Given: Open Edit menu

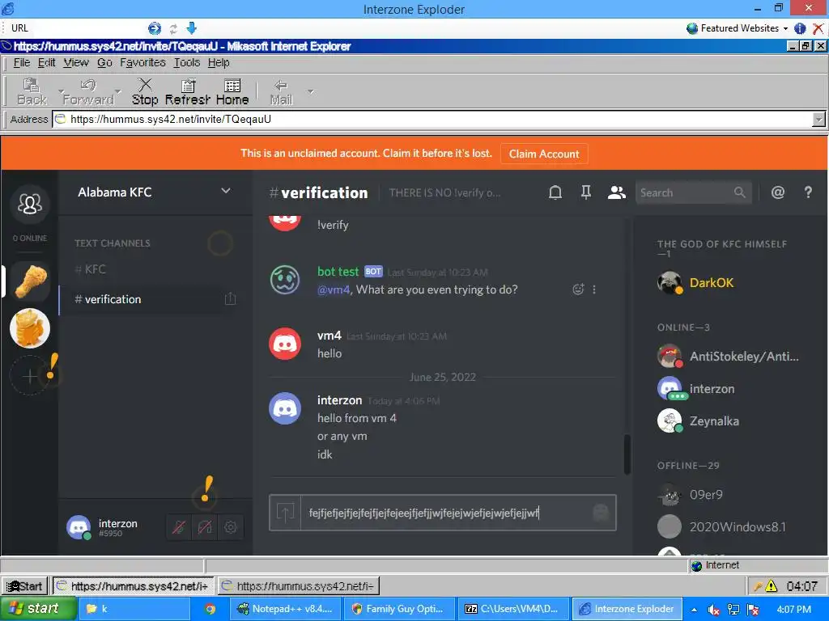Looking at the screenshot, I should [x=46, y=63].
